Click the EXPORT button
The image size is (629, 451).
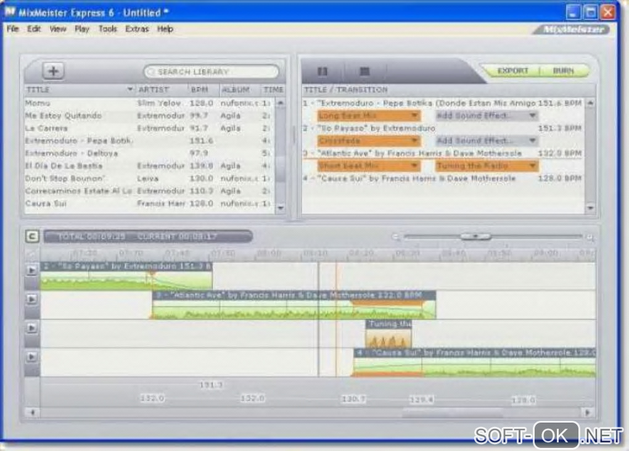(512, 70)
